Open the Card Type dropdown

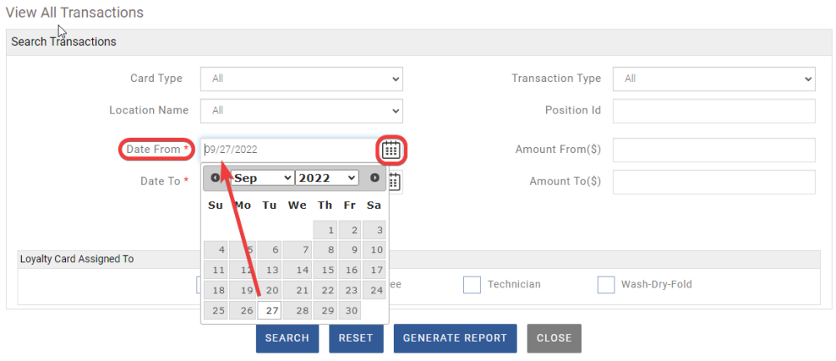(x=301, y=79)
